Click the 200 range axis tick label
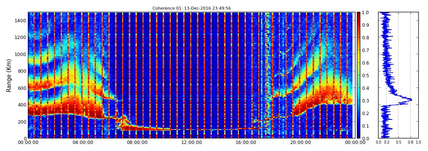This screenshot has width=428, height=151. tap(22, 122)
